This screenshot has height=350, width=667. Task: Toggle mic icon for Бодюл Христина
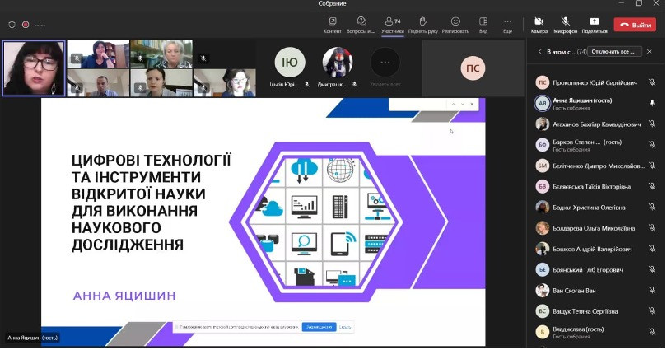(x=651, y=207)
